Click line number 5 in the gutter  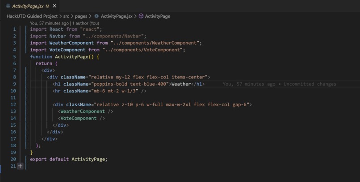(14, 57)
